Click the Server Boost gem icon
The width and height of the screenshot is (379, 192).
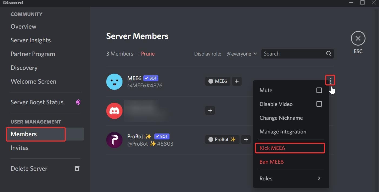click(78, 102)
